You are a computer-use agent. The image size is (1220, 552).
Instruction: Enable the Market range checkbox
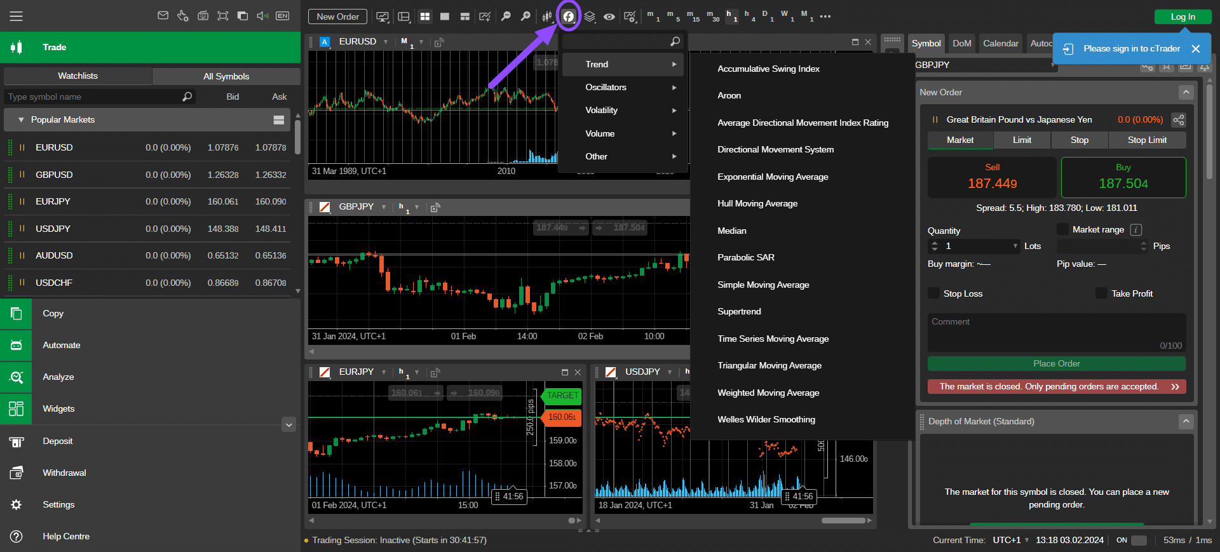click(x=1062, y=229)
